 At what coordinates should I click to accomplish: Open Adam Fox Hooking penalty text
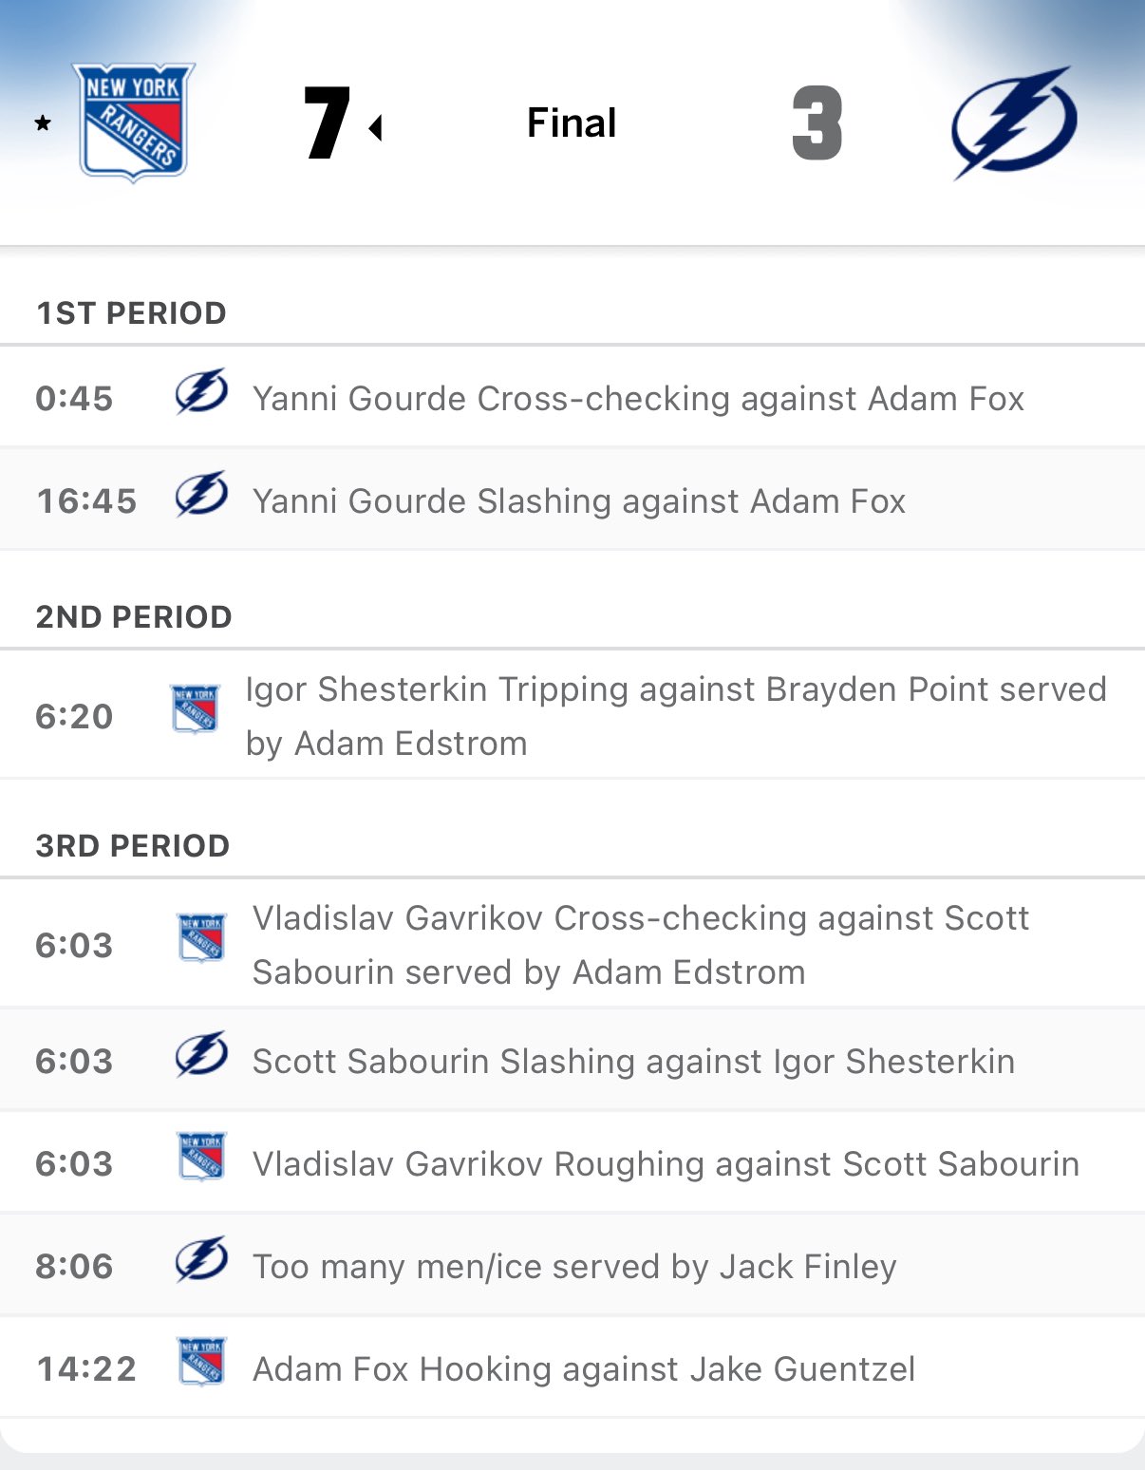click(584, 1369)
